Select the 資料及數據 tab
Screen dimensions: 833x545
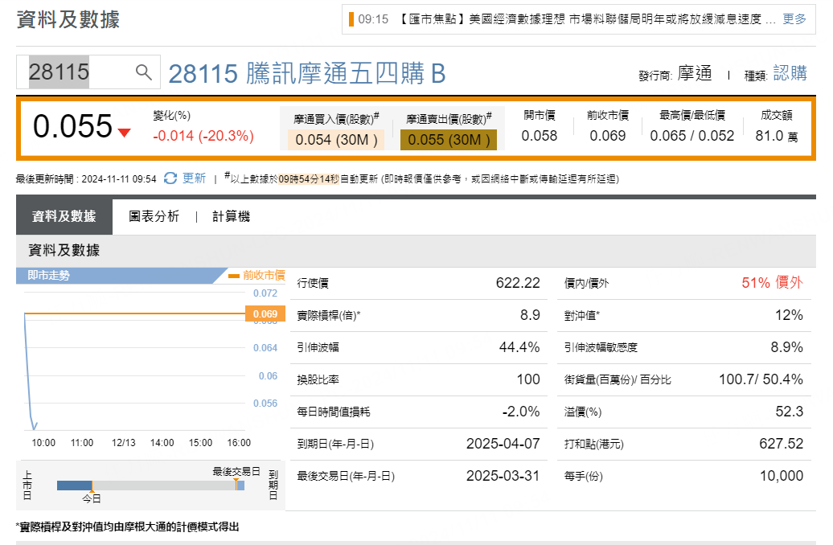[64, 216]
